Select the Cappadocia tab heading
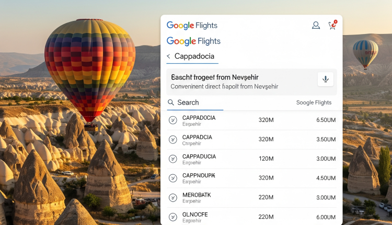 (194, 57)
